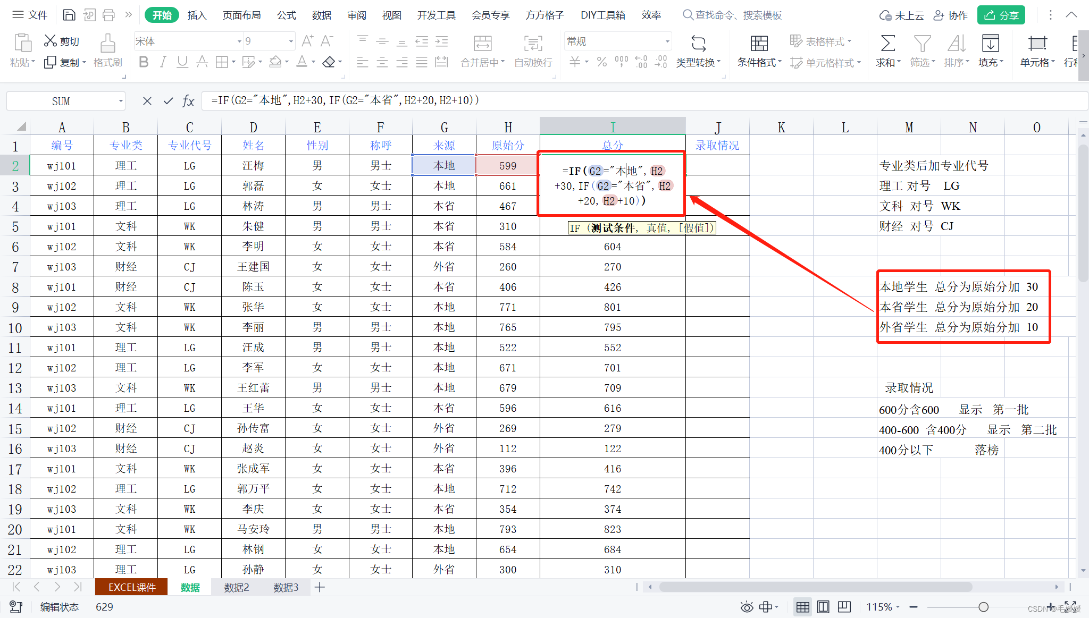Screen dimensions: 1089x618
Task: Confirm the formula with the checkmark icon
Action: [168, 101]
